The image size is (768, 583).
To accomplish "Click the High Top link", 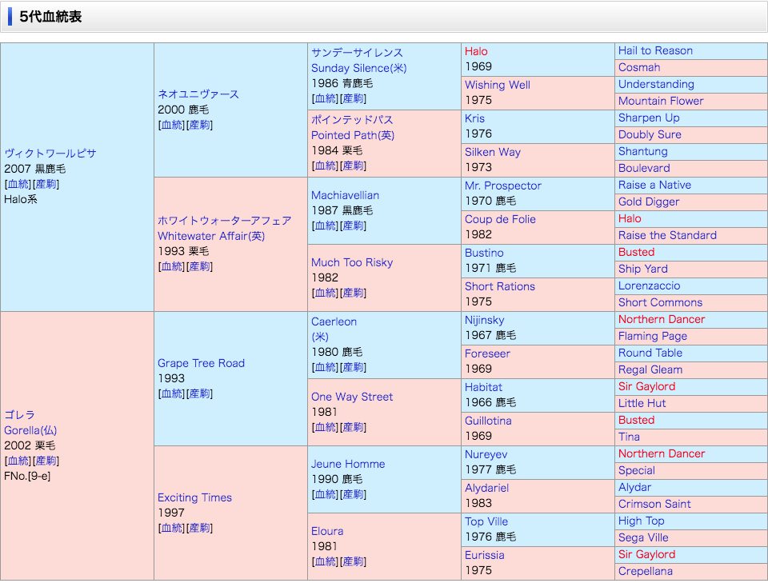I will (x=641, y=521).
